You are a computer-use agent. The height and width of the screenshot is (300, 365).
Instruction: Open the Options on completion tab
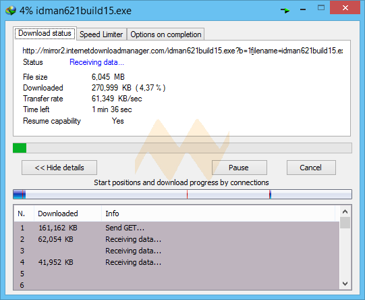(x=166, y=34)
